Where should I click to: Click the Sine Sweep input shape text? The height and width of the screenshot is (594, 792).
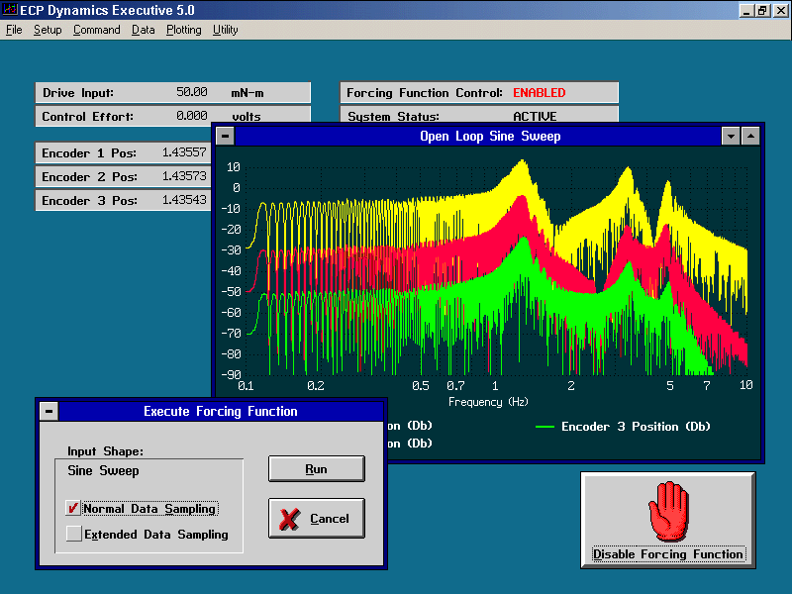pos(103,471)
